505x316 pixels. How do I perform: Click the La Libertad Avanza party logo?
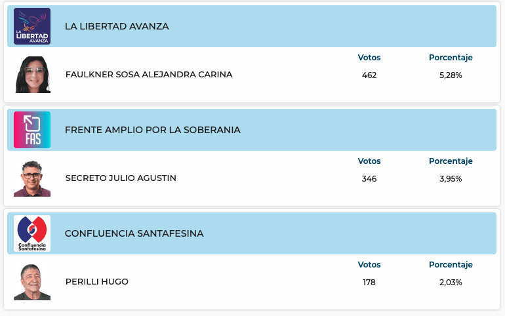click(x=32, y=26)
